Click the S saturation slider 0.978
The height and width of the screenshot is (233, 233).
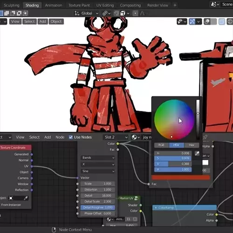coord(173,158)
